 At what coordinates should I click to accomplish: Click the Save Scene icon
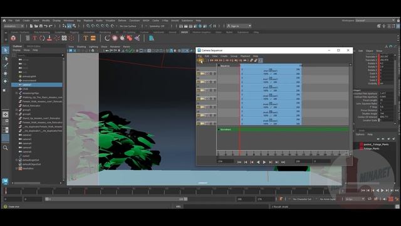[41, 26]
